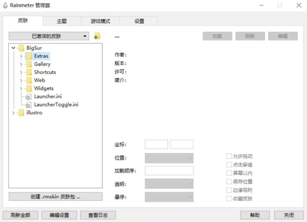The image size is (307, 222).
Task: Expand the Shortcuts folder node
Action: pyautogui.click(x=21, y=72)
